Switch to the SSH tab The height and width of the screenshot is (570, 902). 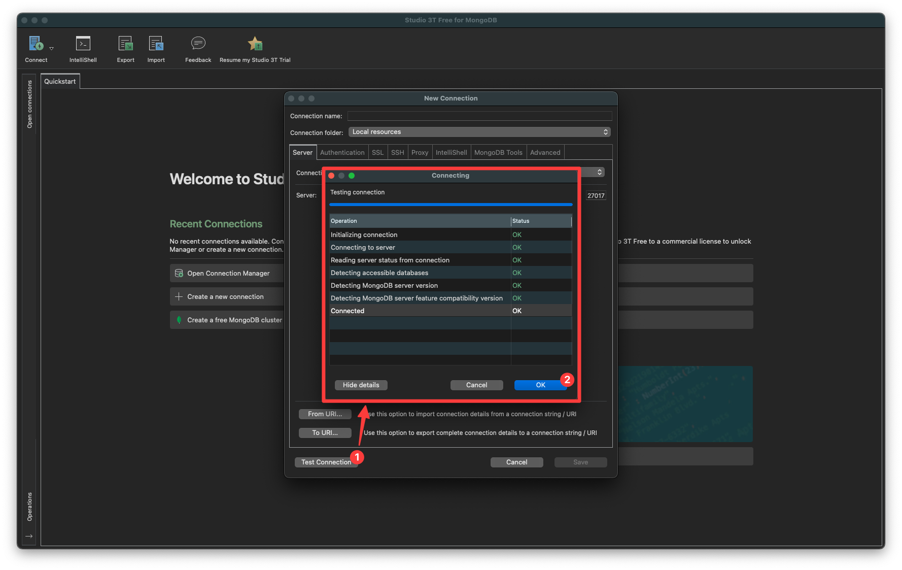[x=398, y=152]
